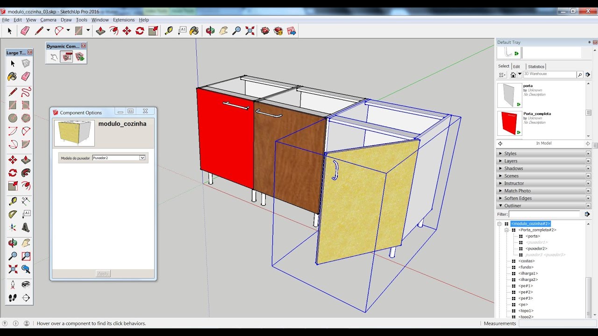Select the Protractor tool in Large Tool Set

(x=13, y=214)
